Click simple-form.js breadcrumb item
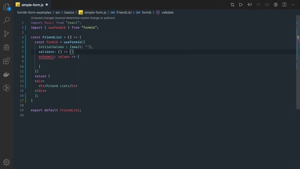The height and width of the screenshot is (169, 300). click(x=93, y=13)
